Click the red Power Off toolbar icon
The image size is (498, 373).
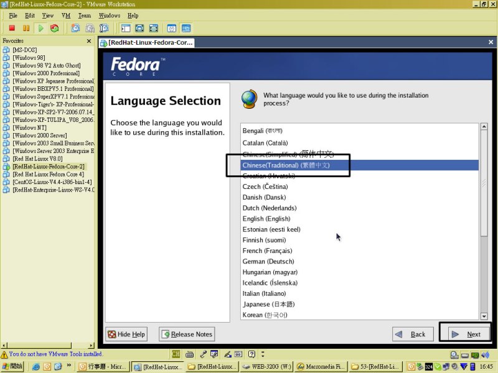click(x=12, y=28)
